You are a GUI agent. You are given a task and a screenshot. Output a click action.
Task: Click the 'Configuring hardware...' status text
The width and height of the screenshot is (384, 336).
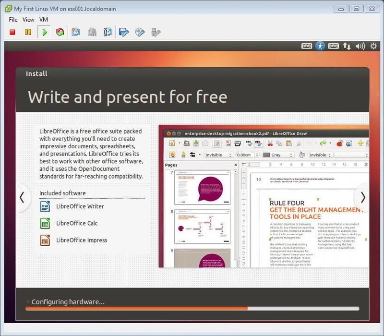[68, 302]
